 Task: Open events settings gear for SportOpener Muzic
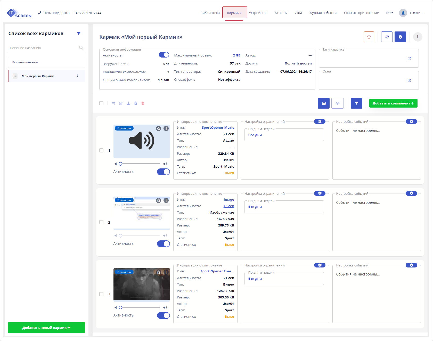click(x=411, y=121)
